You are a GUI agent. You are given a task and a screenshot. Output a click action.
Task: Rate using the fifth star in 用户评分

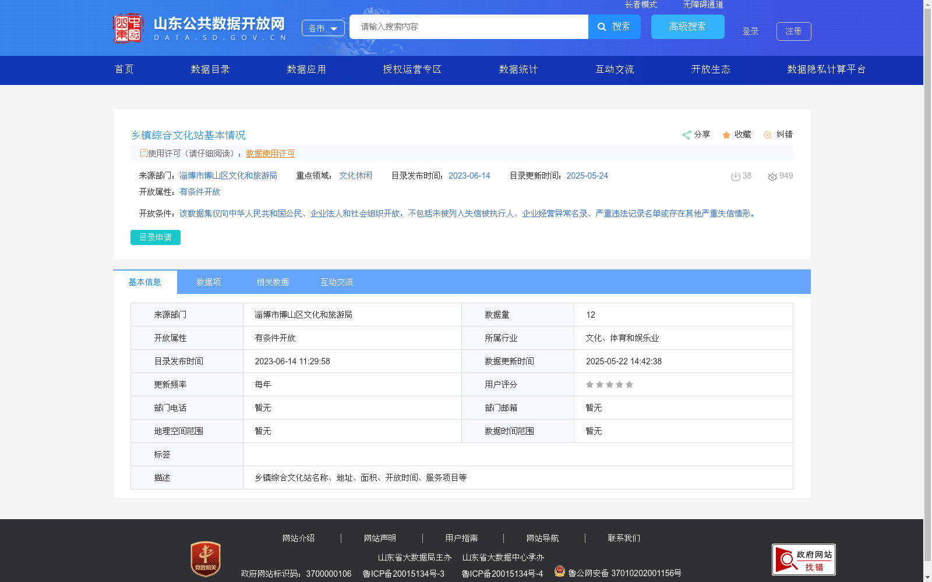[x=629, y=385]
